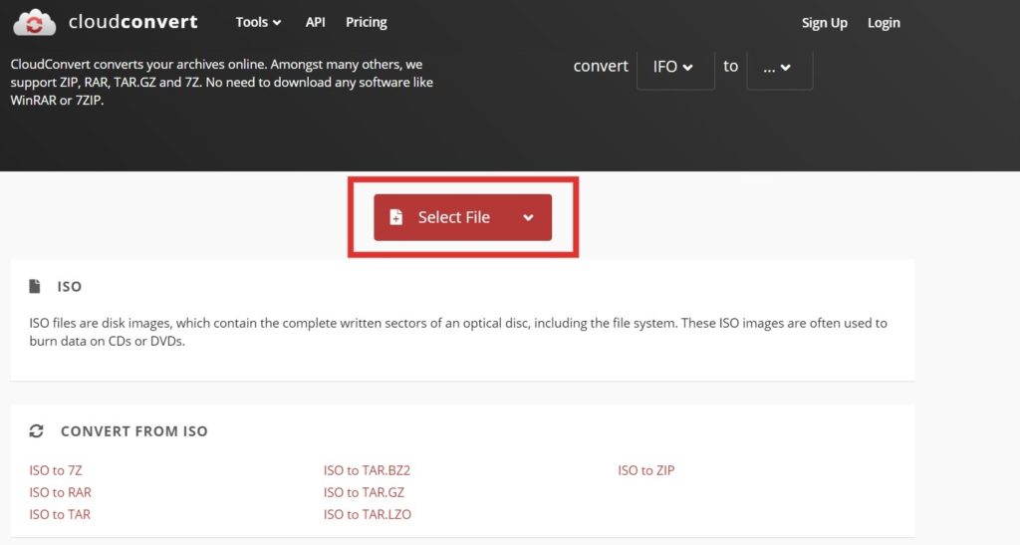Open the API page
This screenshot has height=545, width=1020.
click(x=316, y=22)
